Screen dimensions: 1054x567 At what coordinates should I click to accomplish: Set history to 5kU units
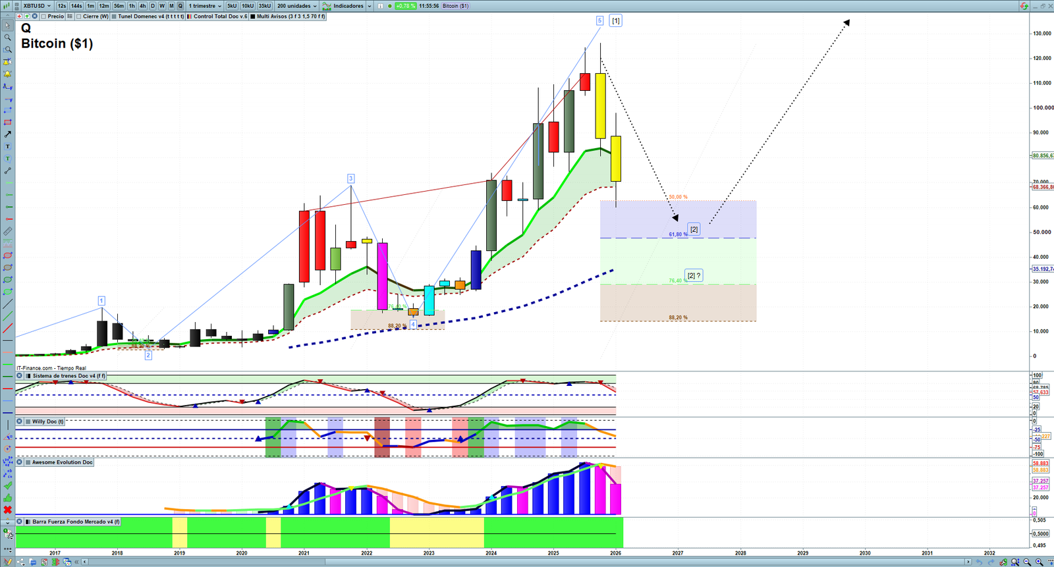point(232,6)
